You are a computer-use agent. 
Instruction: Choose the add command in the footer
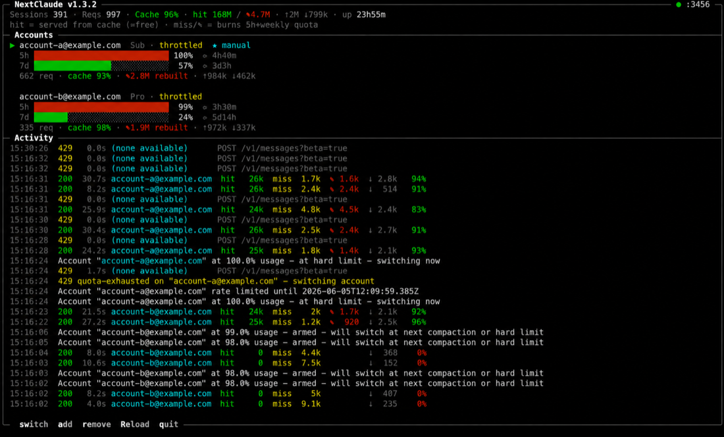pyautogui.click(x=65, y=424)
